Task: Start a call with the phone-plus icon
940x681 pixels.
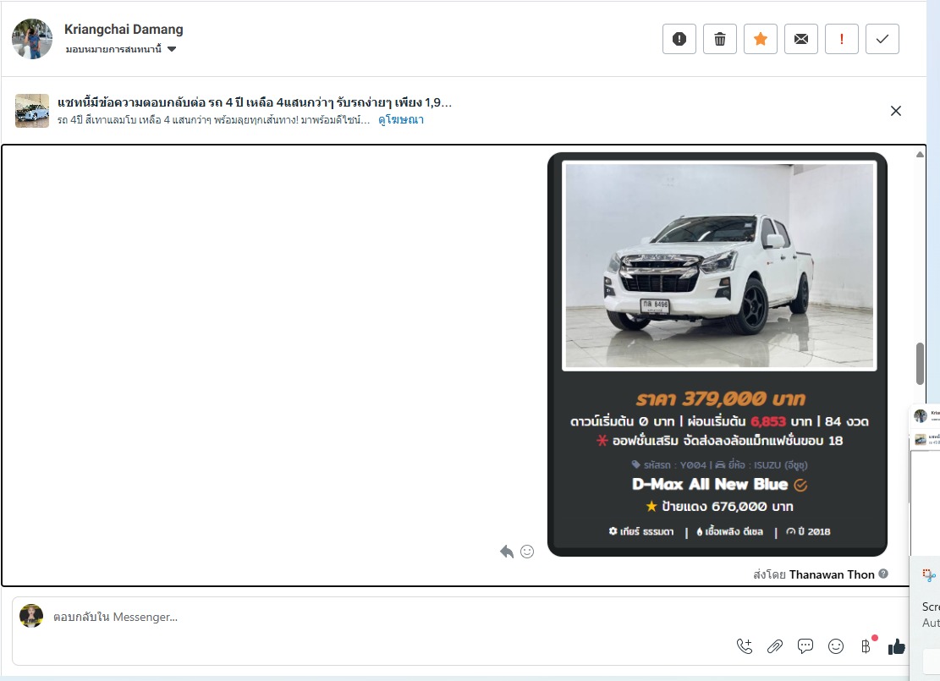Action: 745,646
